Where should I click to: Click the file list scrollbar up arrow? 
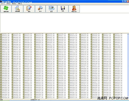click(x=128, y=34)
